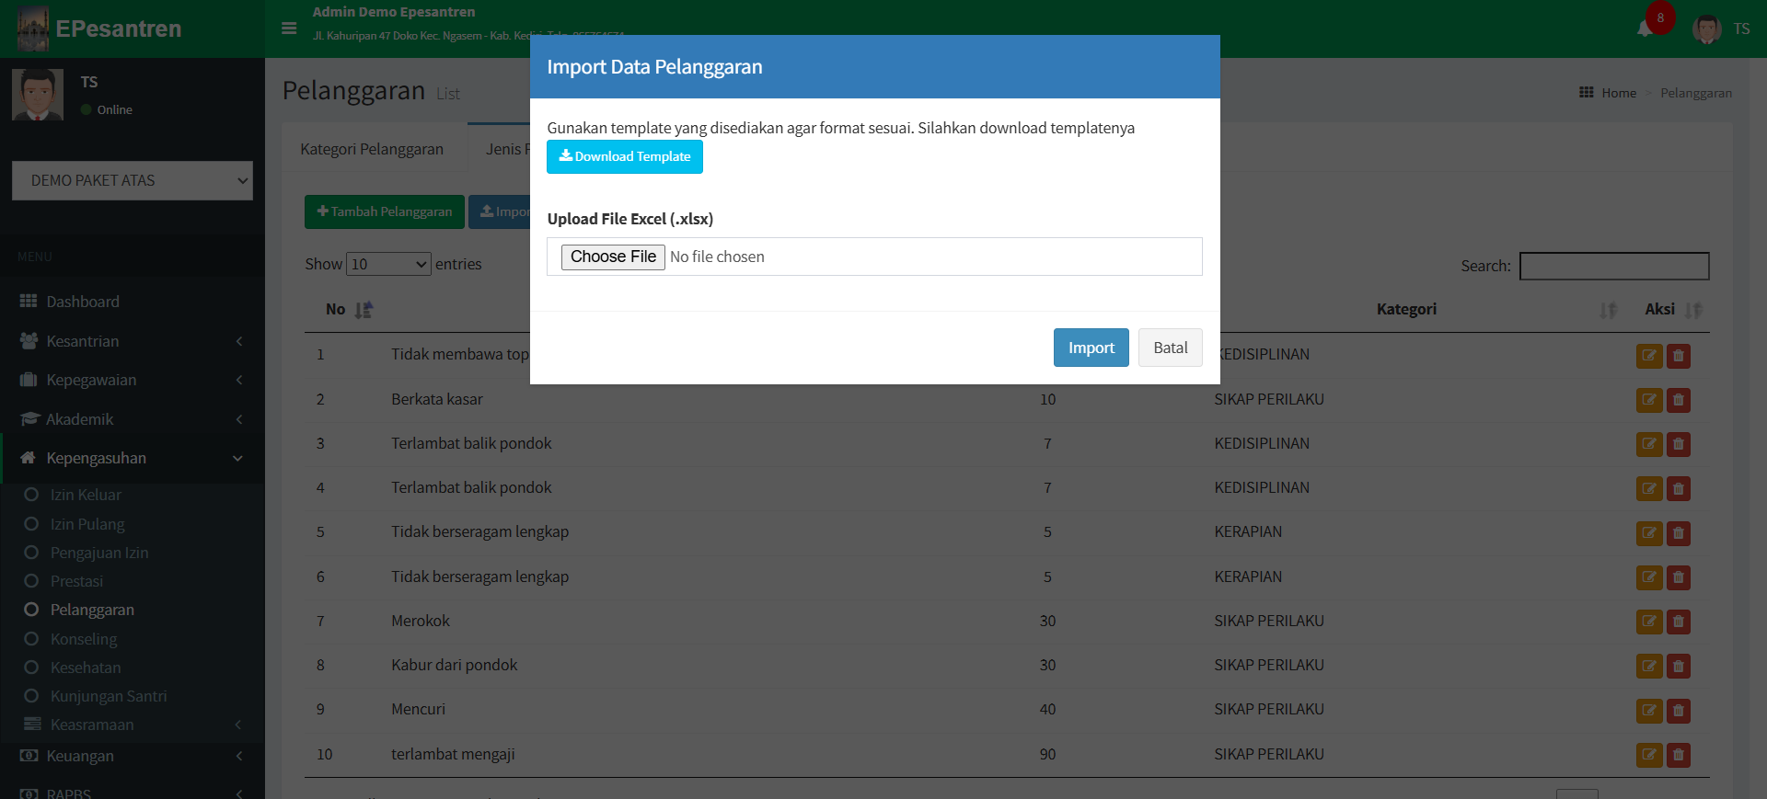Open the Show entries count dropdown

coord(388,264)
